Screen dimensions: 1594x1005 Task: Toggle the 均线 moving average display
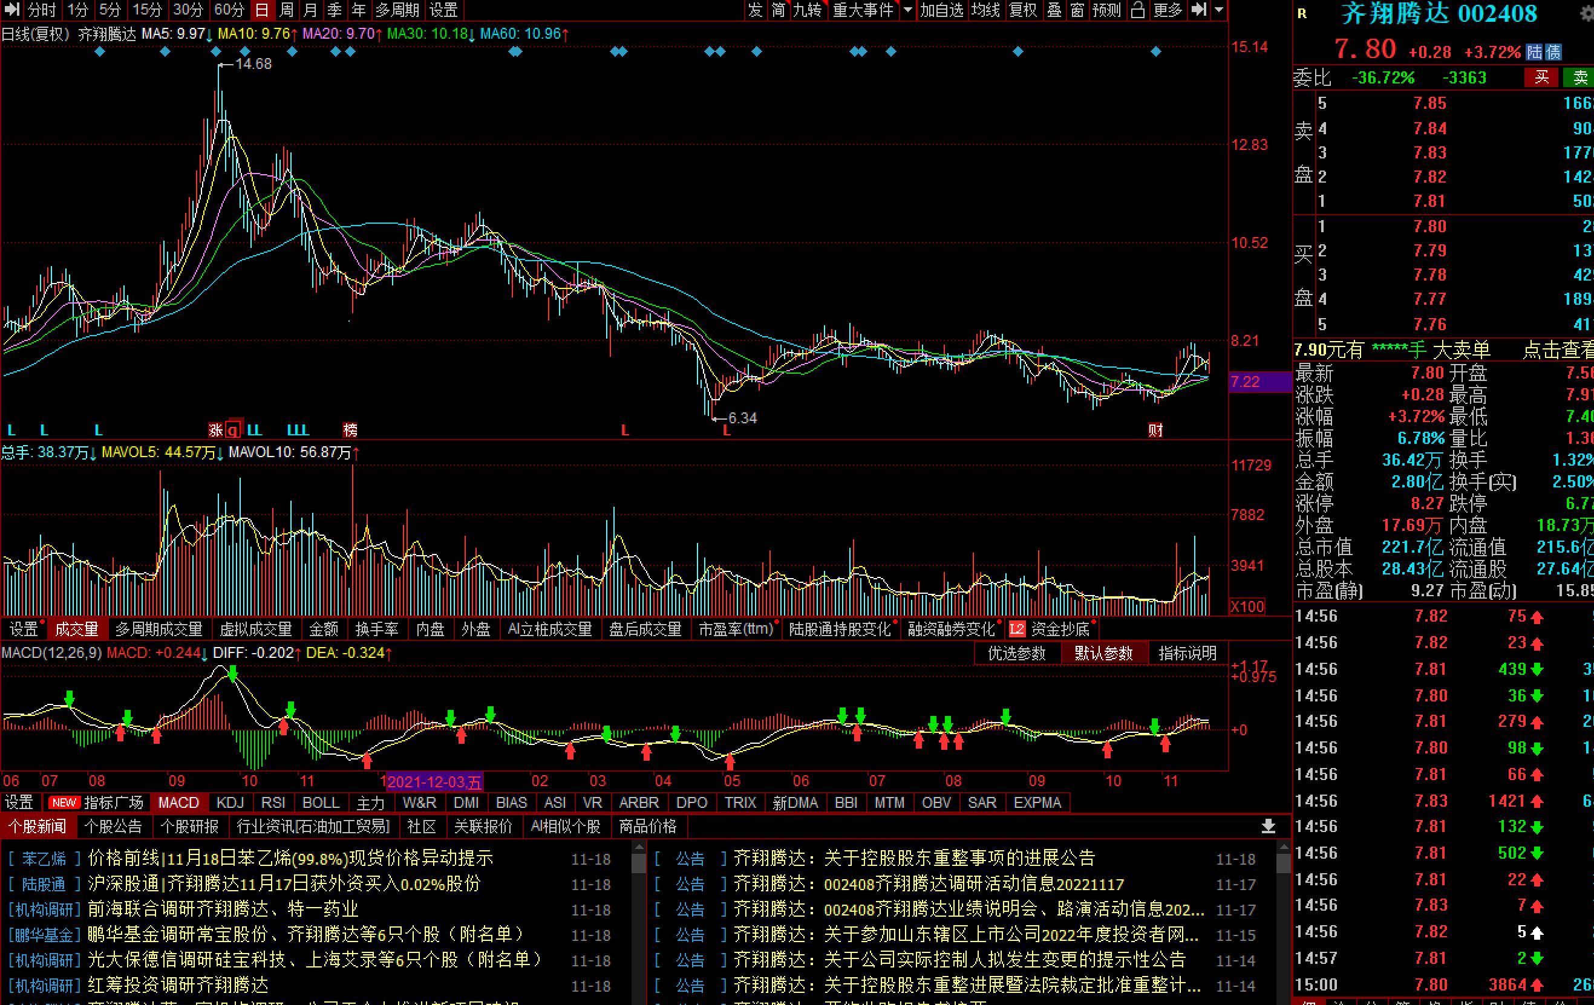(985, 9)
